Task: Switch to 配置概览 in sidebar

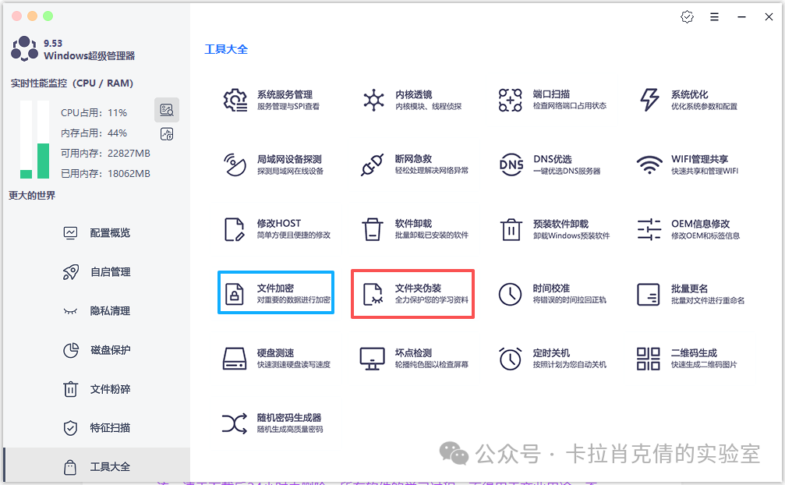Action: click(x=109, y=232)
